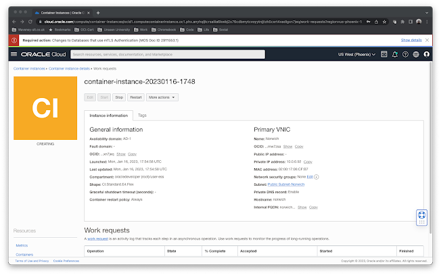Open the browser extensions puzzle icon
This screenshot has height=275, width=441.
402,22
